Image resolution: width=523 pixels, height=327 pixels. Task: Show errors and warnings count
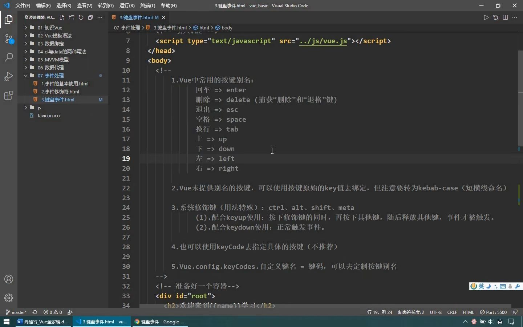pos(53,312)
